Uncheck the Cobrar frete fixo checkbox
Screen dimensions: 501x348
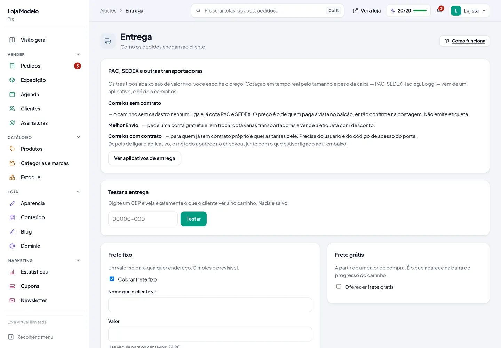point(112,279)
